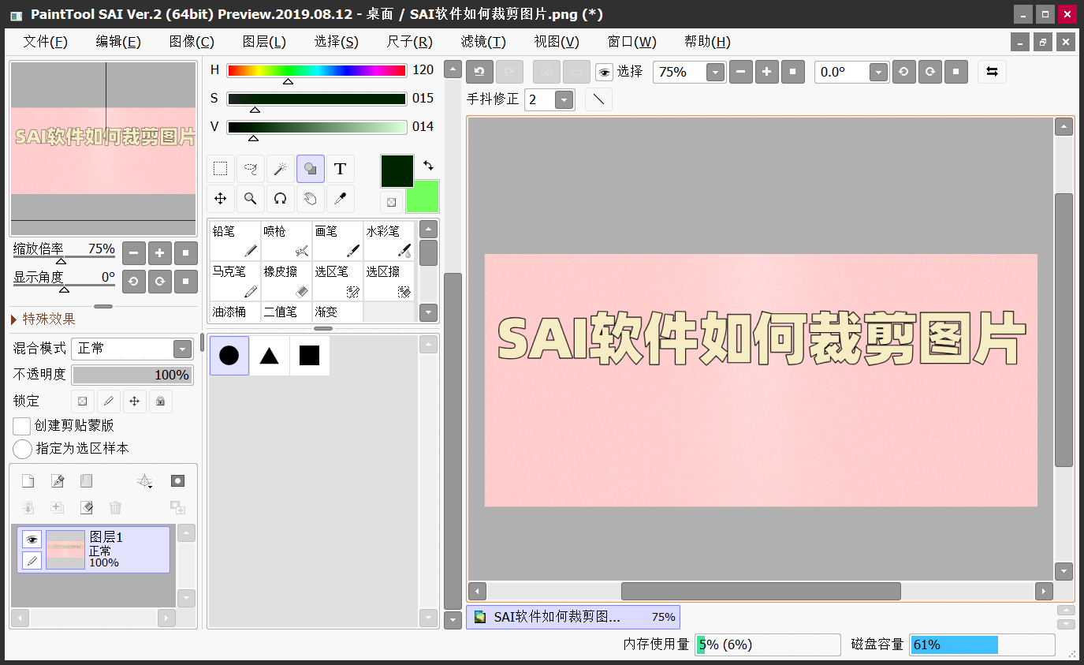
Task: Click the dark green foreground color swatch
Action: point(397,171)
